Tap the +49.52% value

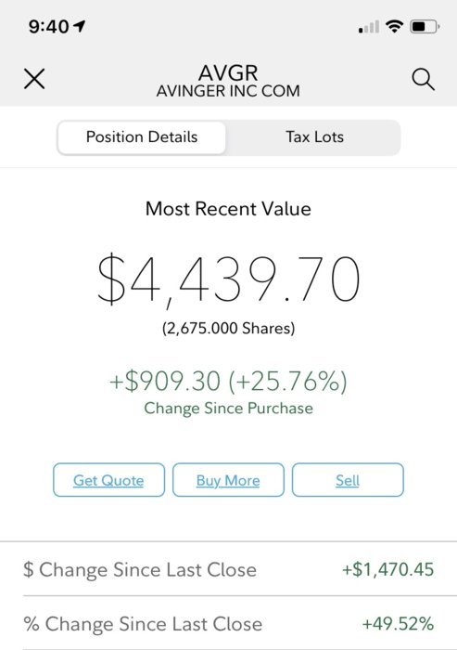398,623
